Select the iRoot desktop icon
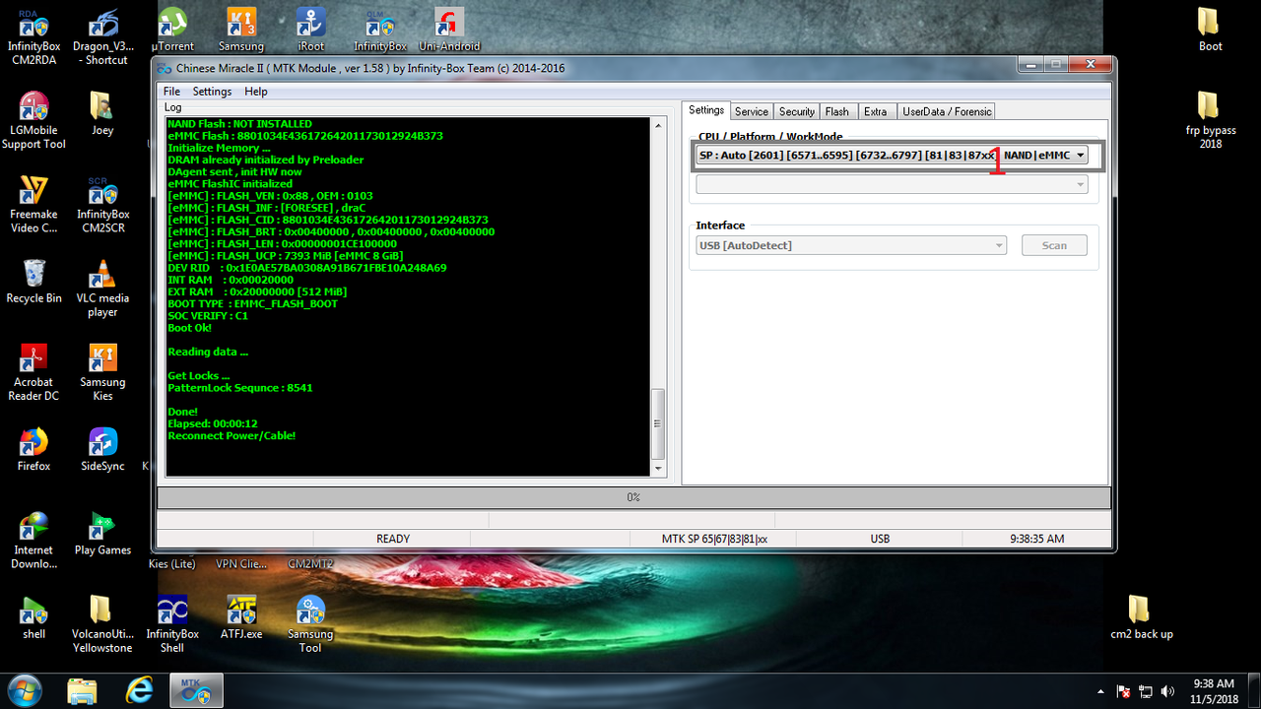This screenshot has height=709, width=1261. 310,31
